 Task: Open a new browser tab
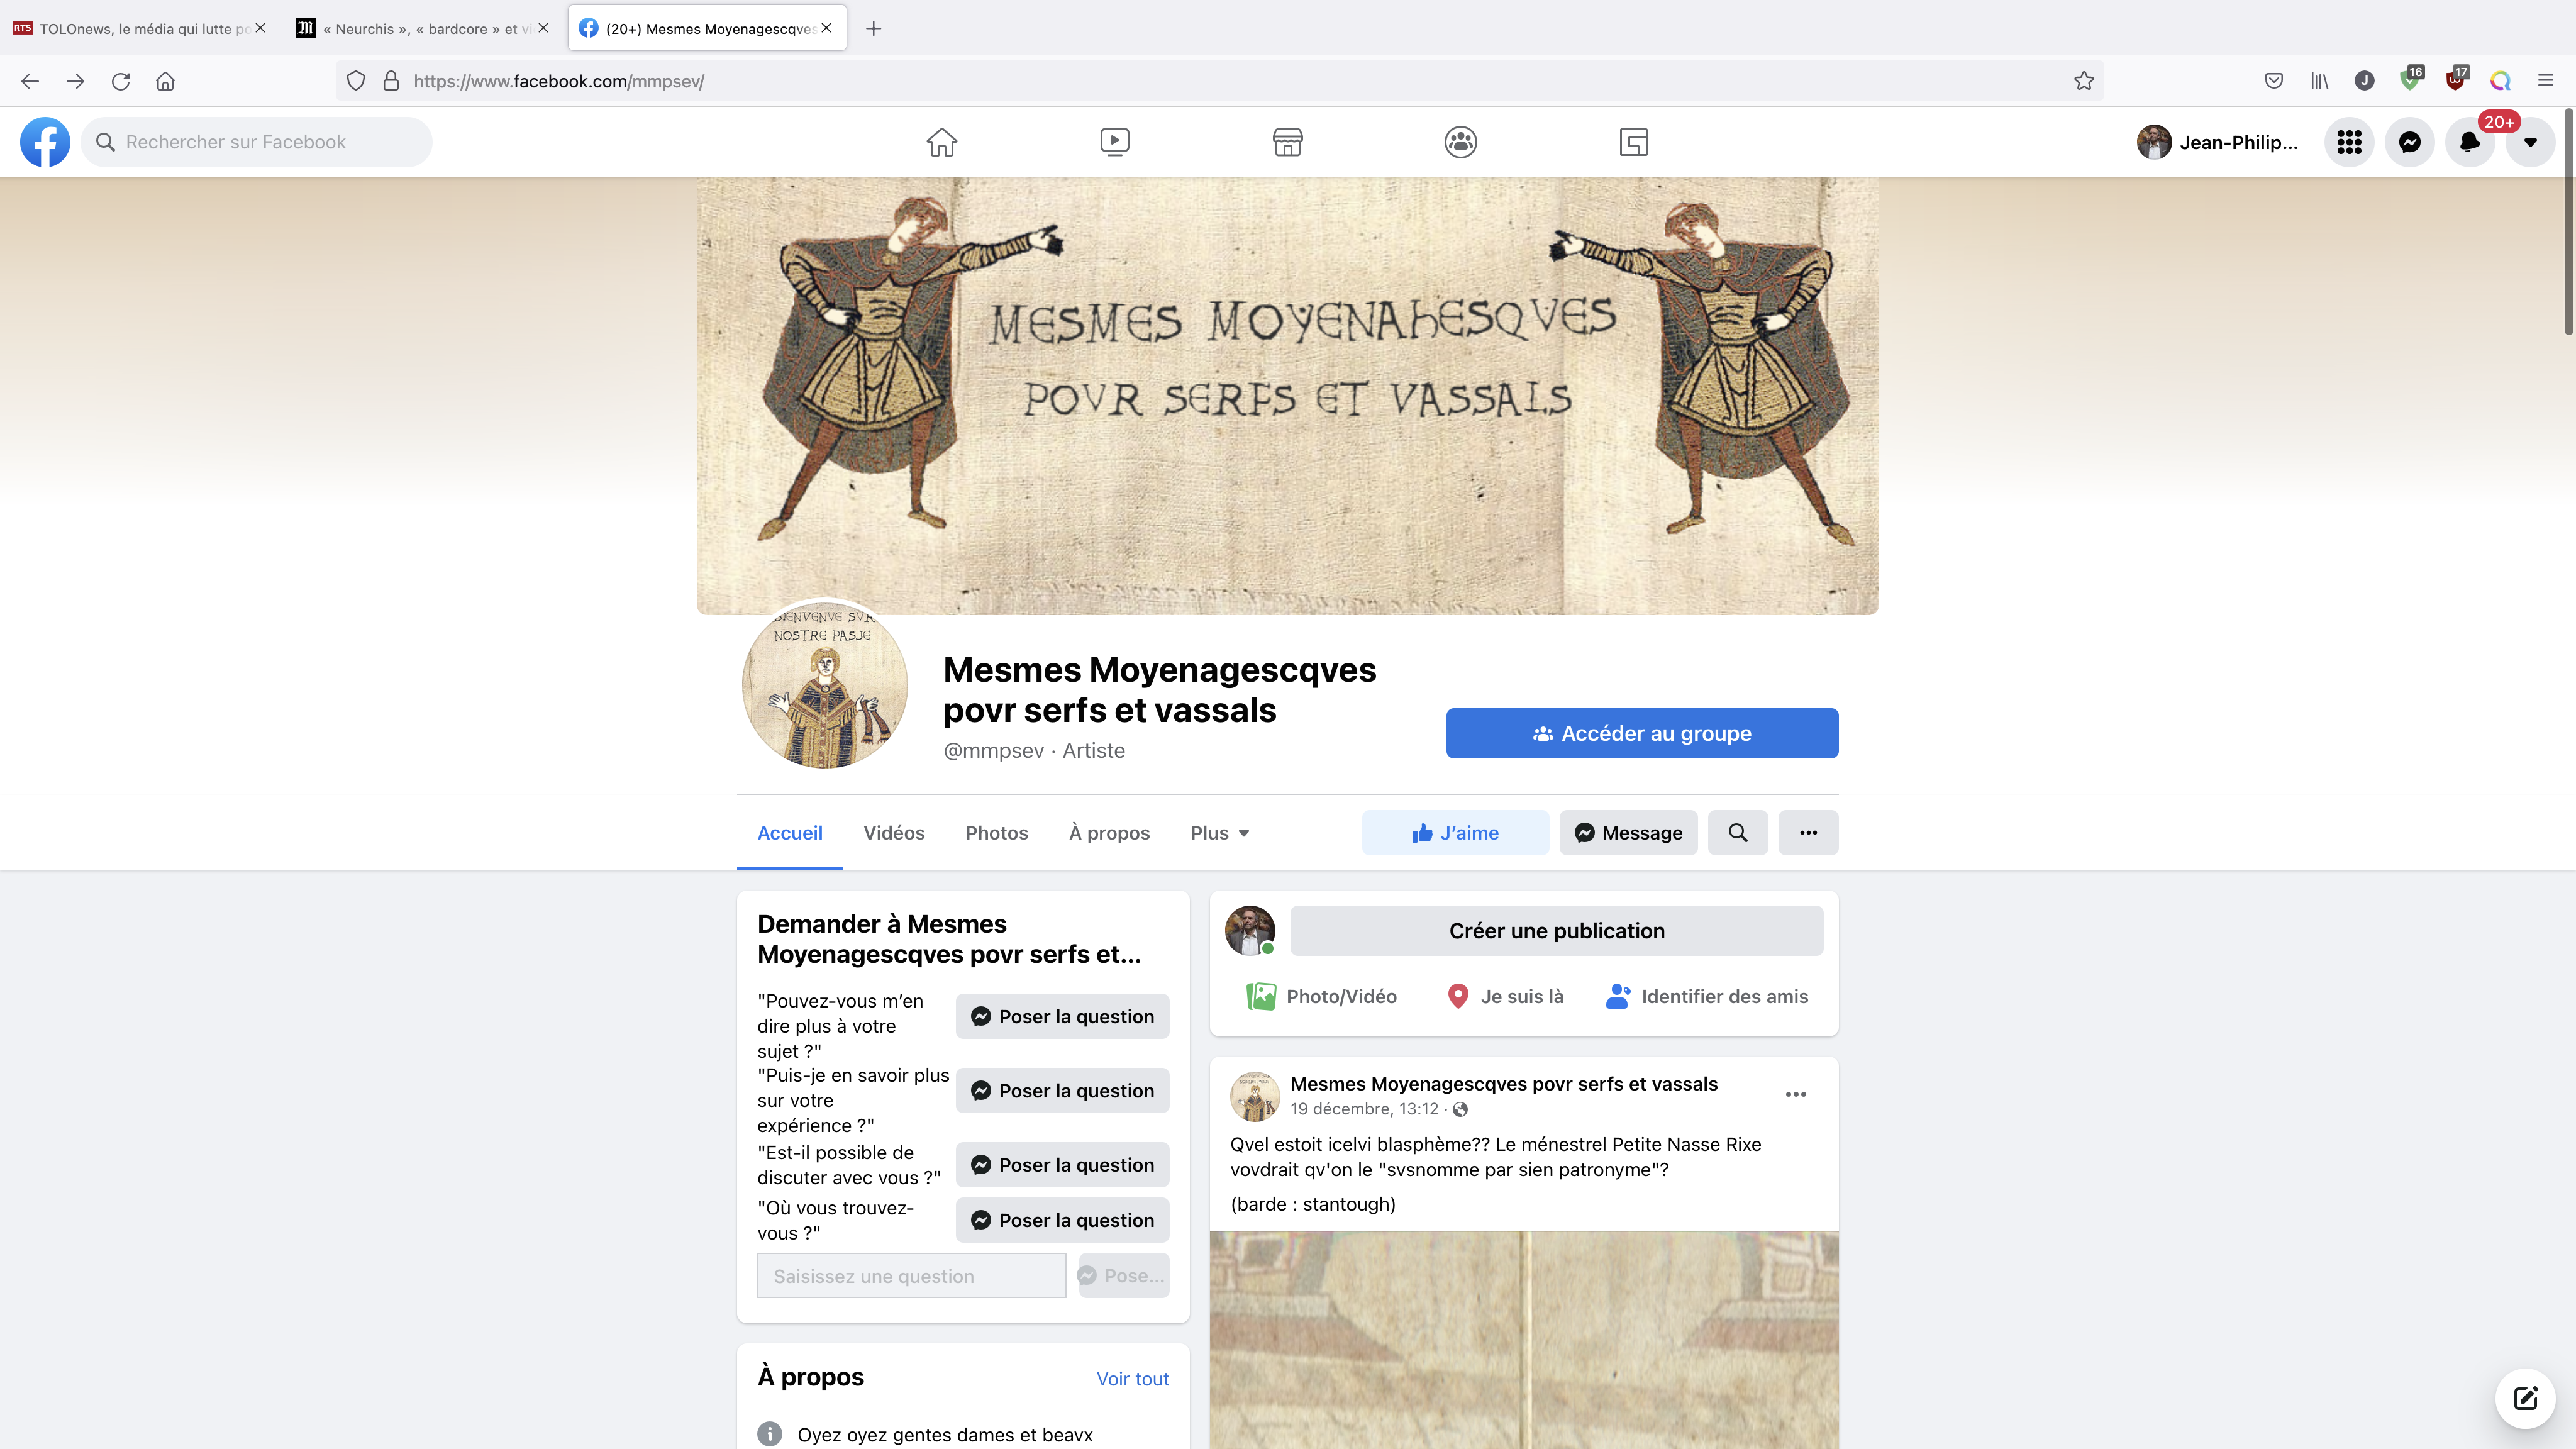point(873,28)
